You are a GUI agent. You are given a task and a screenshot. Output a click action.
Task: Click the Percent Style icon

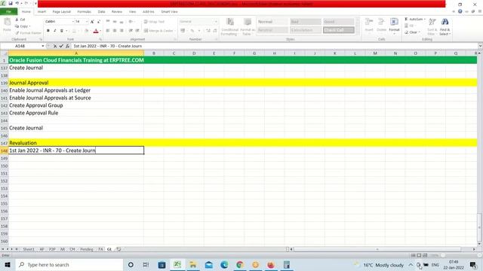click(x=192, y=31)
